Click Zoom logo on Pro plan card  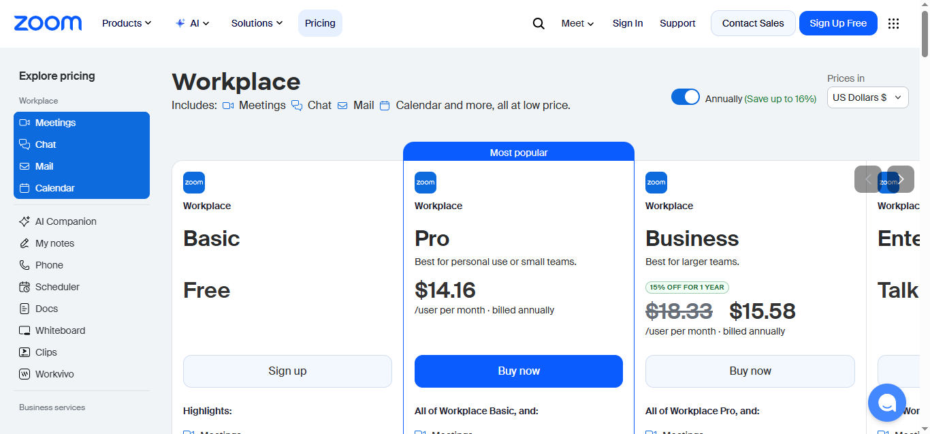pos(426,183)
